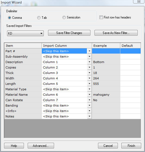
Task: Select the Notes item cell
Action: coord(23,116)
